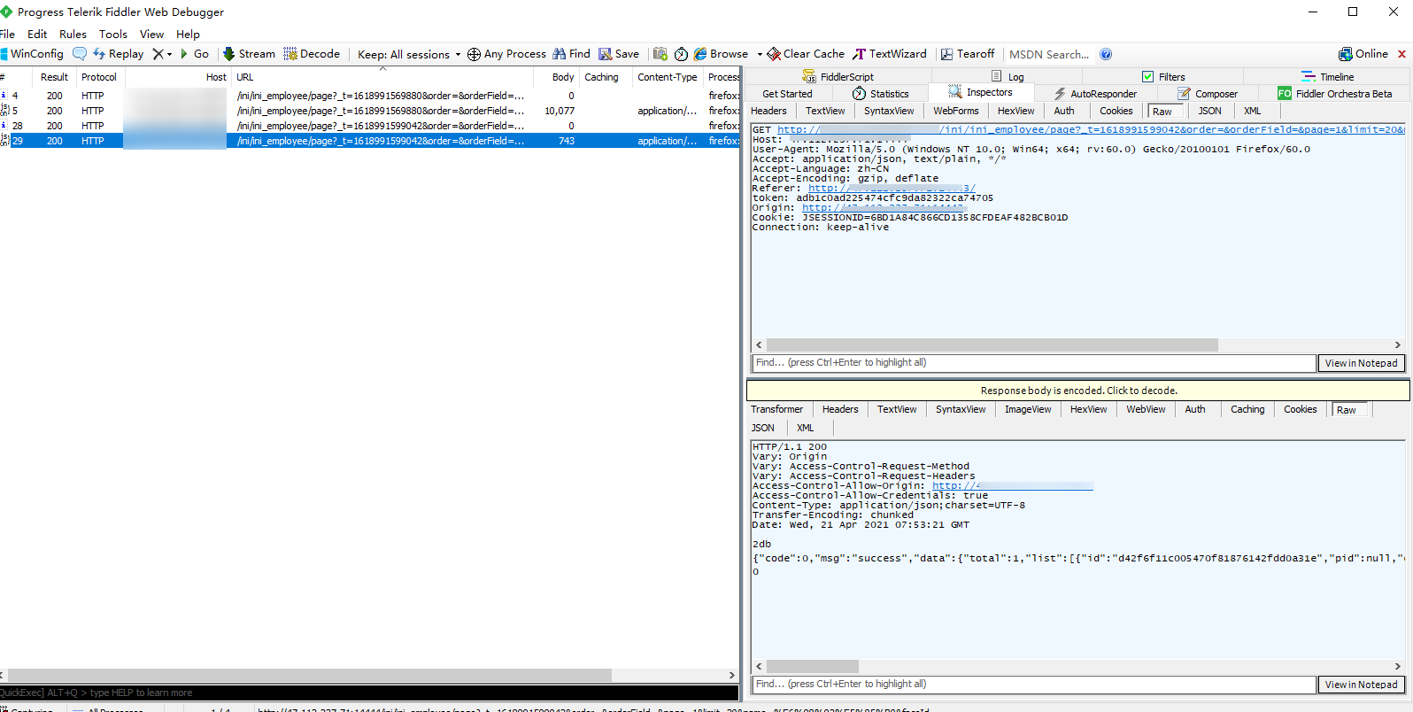Click the Tearoff toolbar button
The image size is (1413, 712).
(968, 54)
